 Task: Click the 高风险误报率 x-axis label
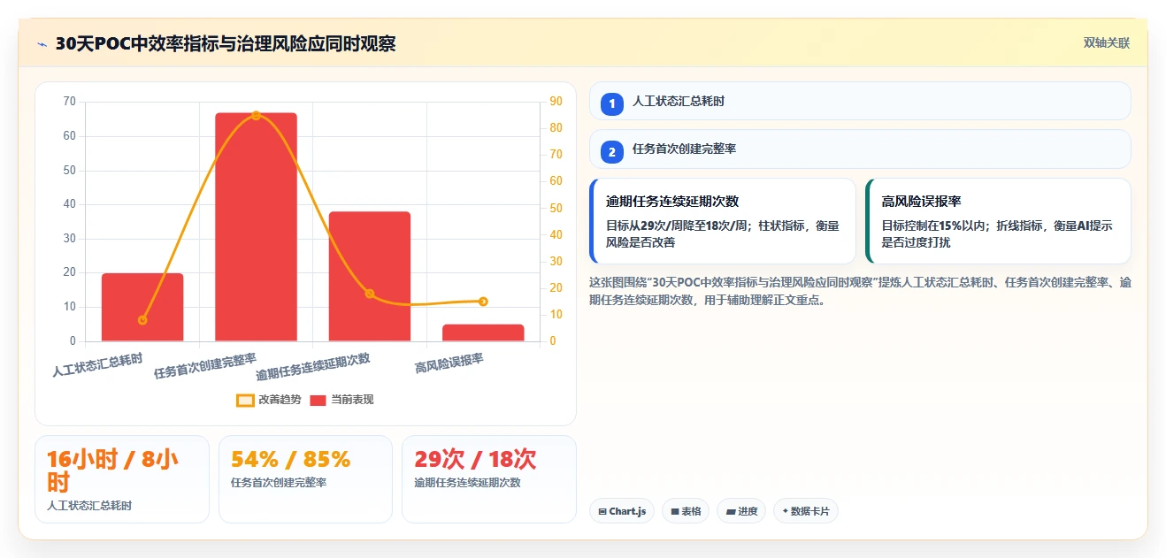(x=449, y=363)
